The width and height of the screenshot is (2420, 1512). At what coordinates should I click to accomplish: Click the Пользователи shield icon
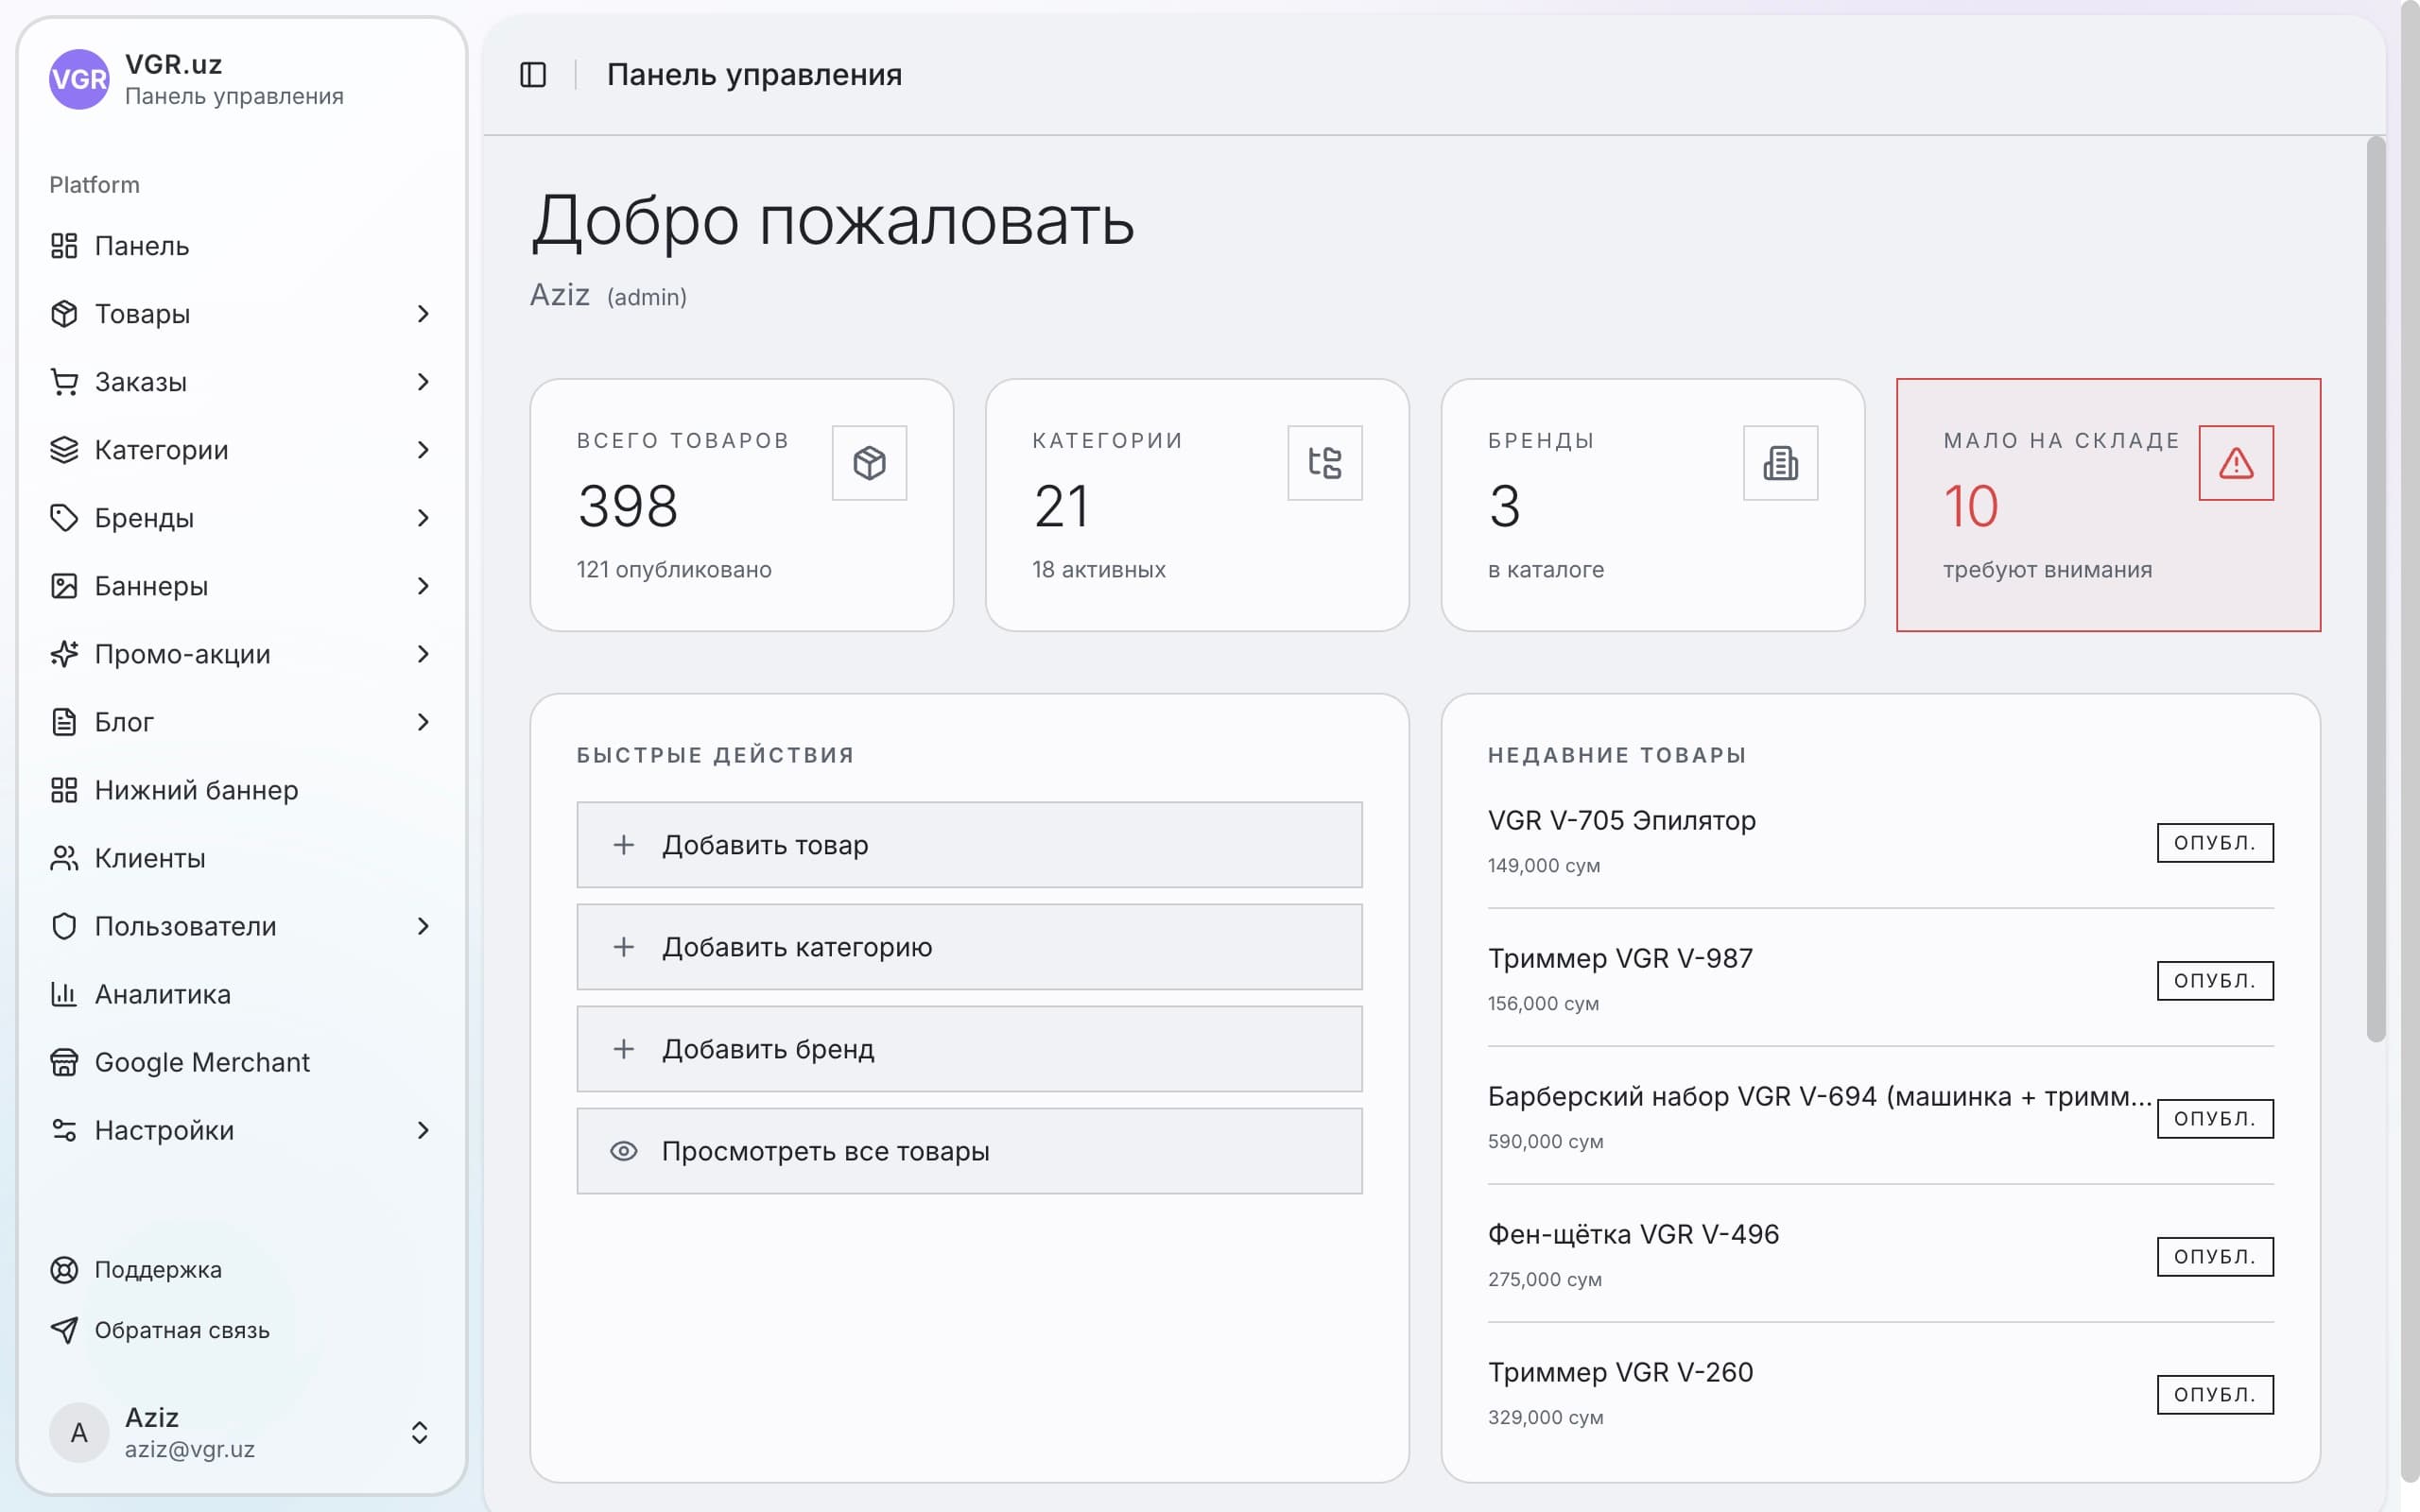[64, 926]
